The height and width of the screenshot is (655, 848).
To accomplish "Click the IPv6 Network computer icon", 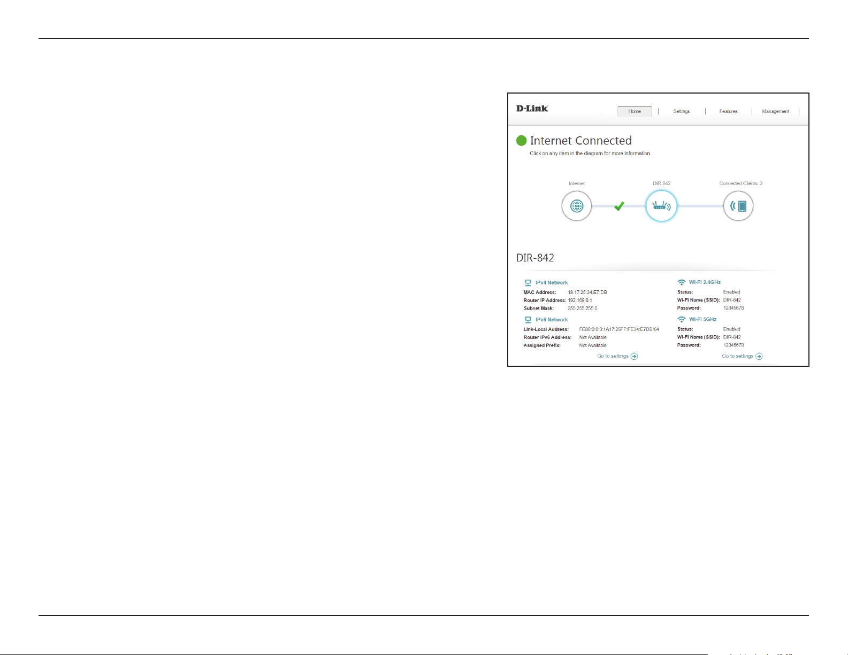I will pyautogui.click(x=528, y=320).
